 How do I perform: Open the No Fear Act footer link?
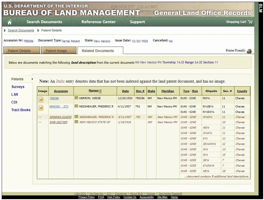(96, 194)
